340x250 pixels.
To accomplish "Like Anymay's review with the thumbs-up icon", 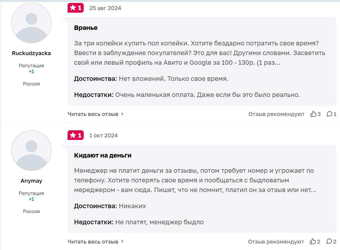I will pyautogui.click(x=313, y=242).
